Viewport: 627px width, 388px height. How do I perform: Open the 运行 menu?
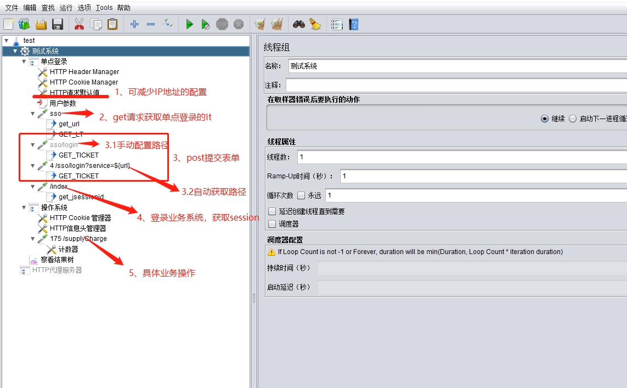pyautogui.click(x=65, y=7)
